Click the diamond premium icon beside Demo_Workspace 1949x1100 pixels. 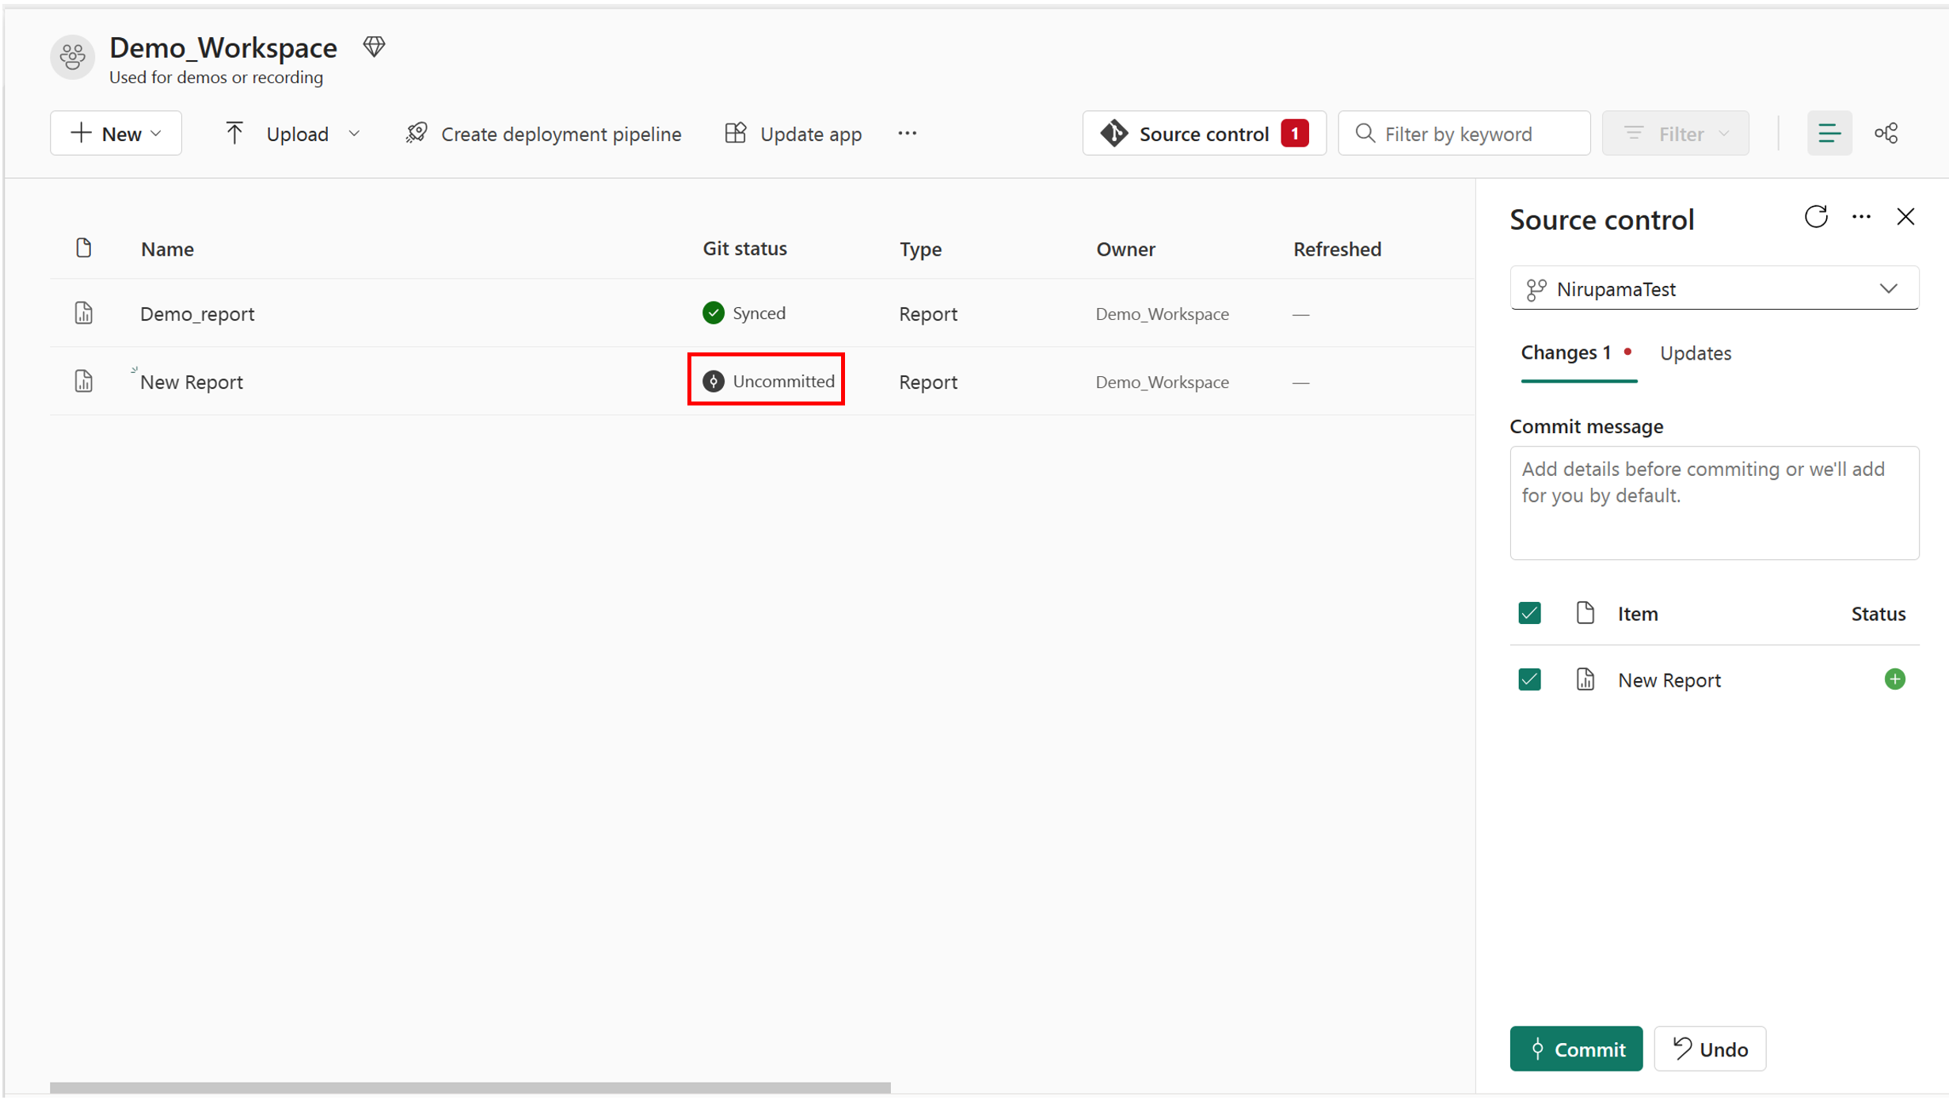375,48
